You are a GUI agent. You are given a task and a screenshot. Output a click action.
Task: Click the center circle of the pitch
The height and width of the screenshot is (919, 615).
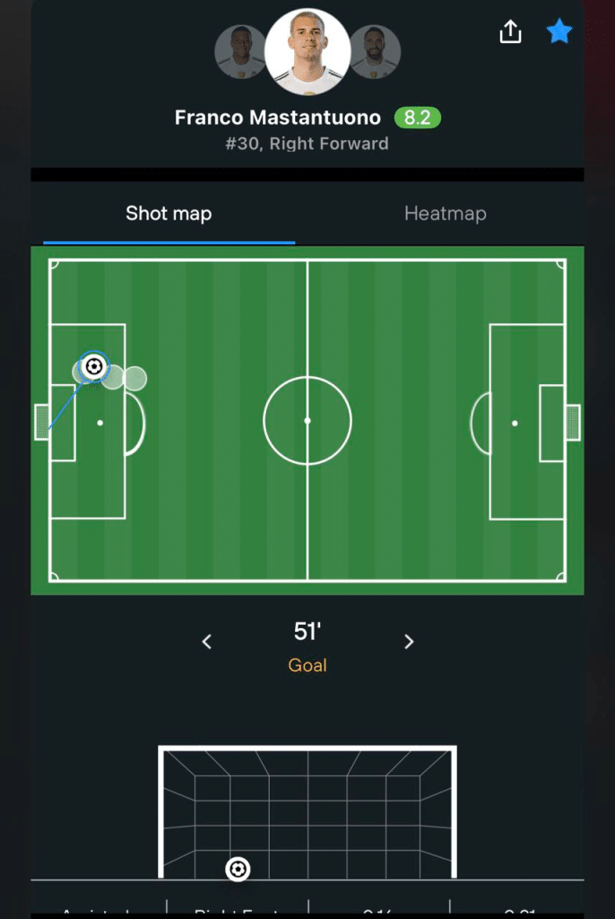307,420
